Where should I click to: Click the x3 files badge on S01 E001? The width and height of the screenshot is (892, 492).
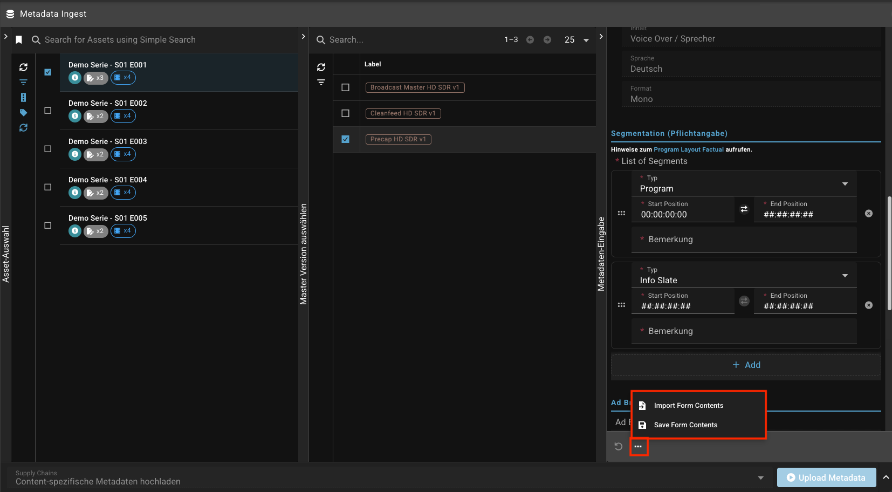96,78
